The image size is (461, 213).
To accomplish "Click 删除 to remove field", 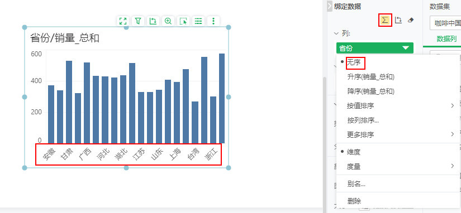I will coord(354,201).
